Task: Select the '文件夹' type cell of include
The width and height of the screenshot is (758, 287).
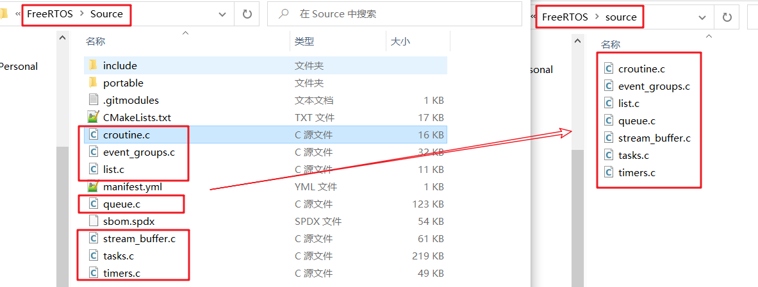Action: (309, 65)
